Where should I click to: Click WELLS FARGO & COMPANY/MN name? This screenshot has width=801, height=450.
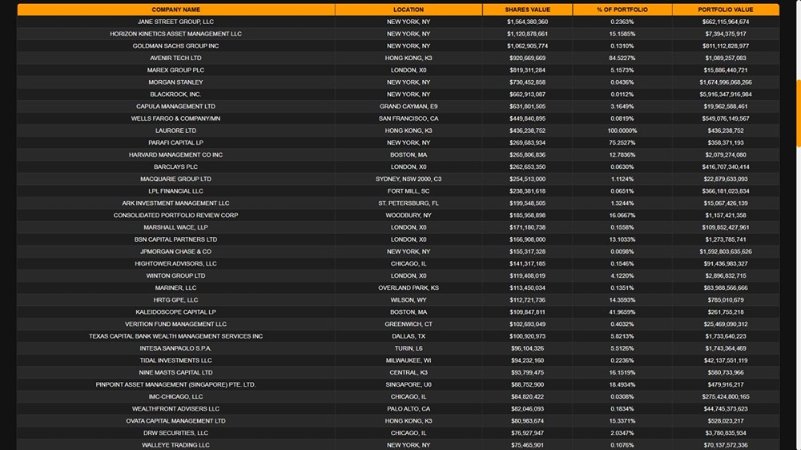click(175, 119)
